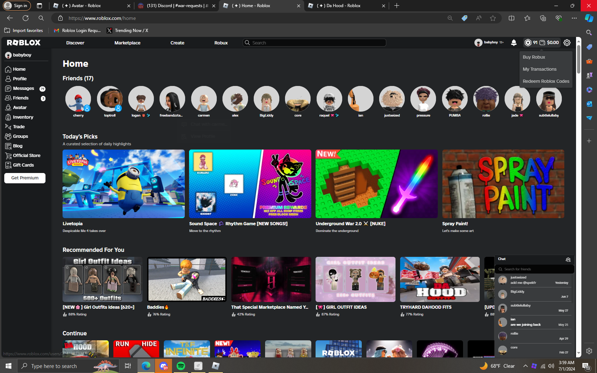Open browser Settings and more ellipsis menu
Image resolution: width=597 pixels, height=373 pixels.
point(574,18)
